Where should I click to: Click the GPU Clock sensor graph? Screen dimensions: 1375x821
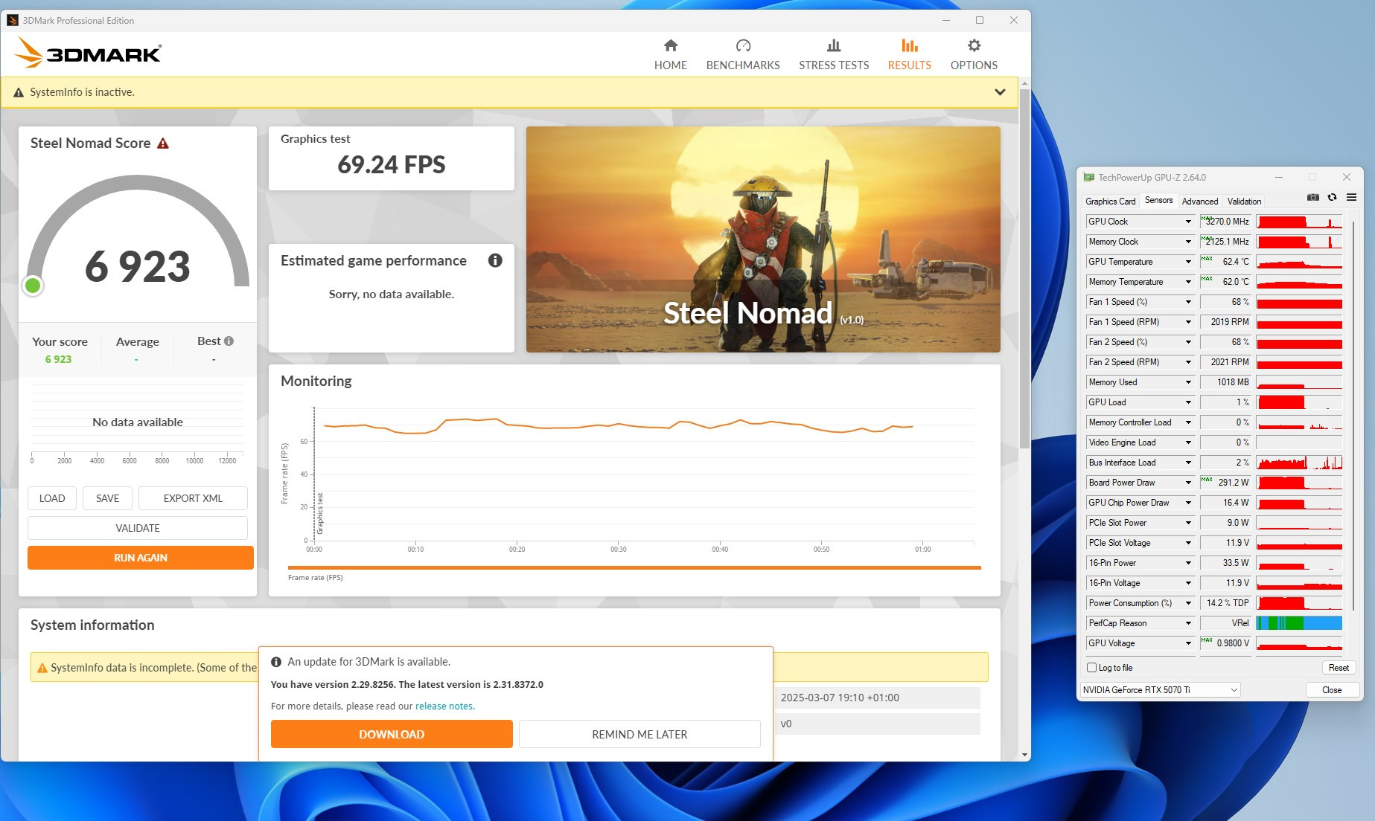tap(1299, 222)
